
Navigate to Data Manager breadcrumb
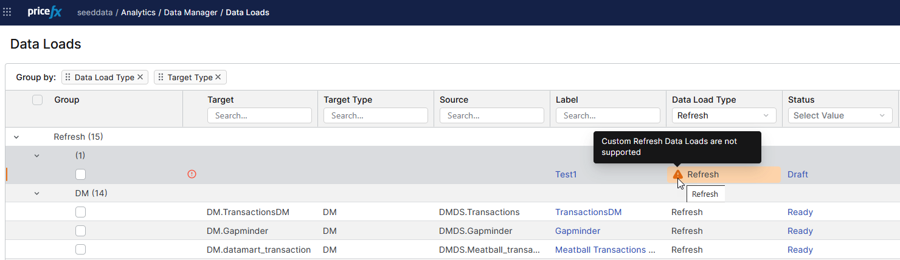[190, 12]
